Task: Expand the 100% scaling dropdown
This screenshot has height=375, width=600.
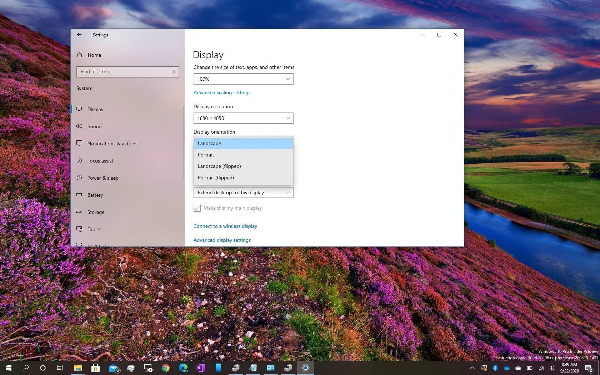Action: pos(243,79)
